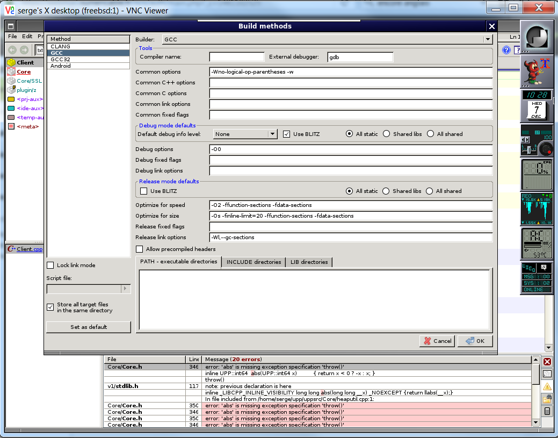Enable Allow precompiled headers checkbox
558x438 pixels.
(140, 249)
